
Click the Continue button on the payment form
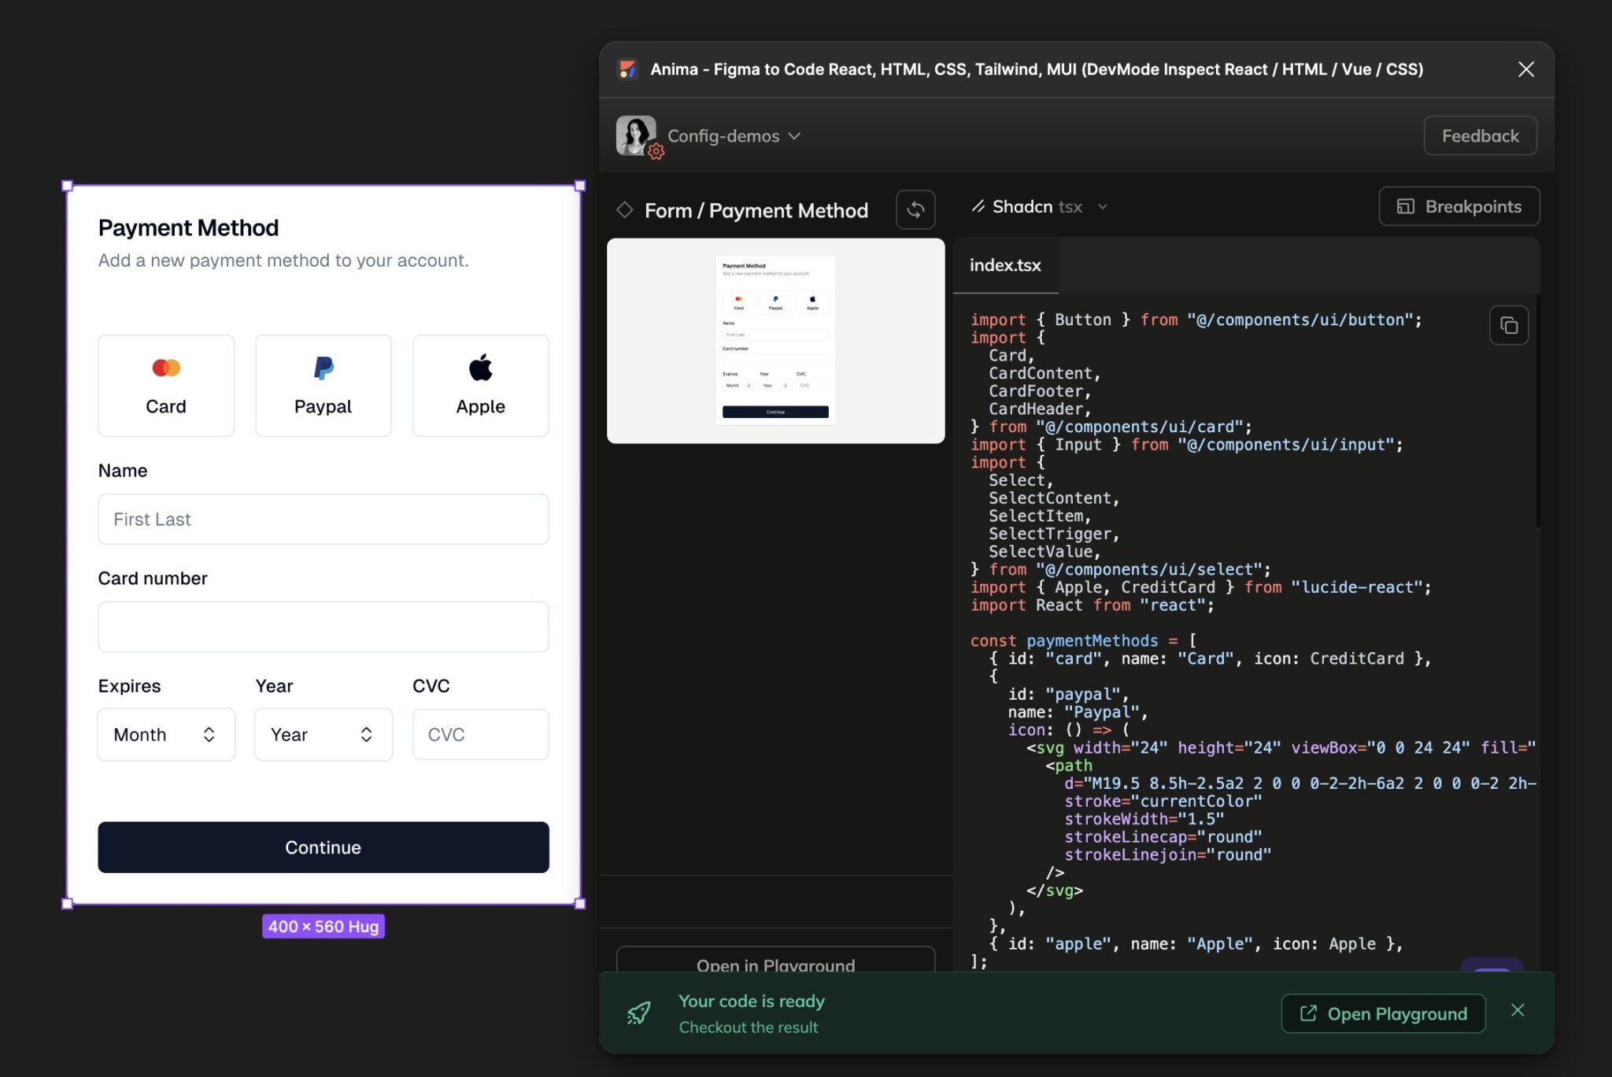pos(323,847)
